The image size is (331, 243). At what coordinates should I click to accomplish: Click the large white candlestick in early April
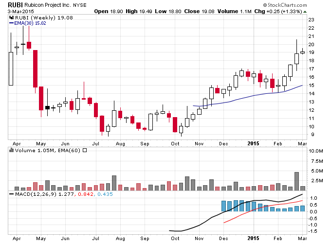pos(11,69)
